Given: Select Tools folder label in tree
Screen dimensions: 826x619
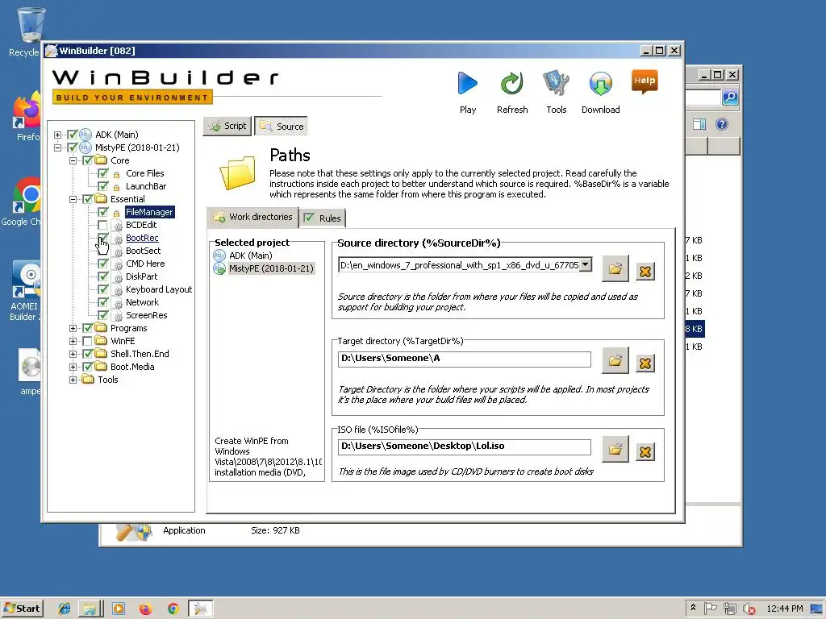Looking at the screenshot, I should 108,380.
